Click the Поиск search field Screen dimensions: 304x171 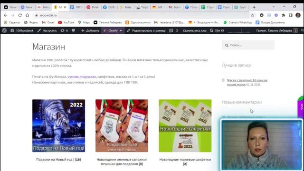click(248, 45)
